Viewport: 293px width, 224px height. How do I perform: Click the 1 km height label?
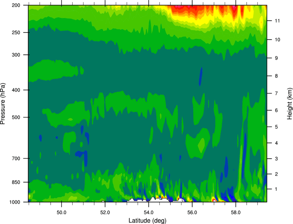point(276,189)
